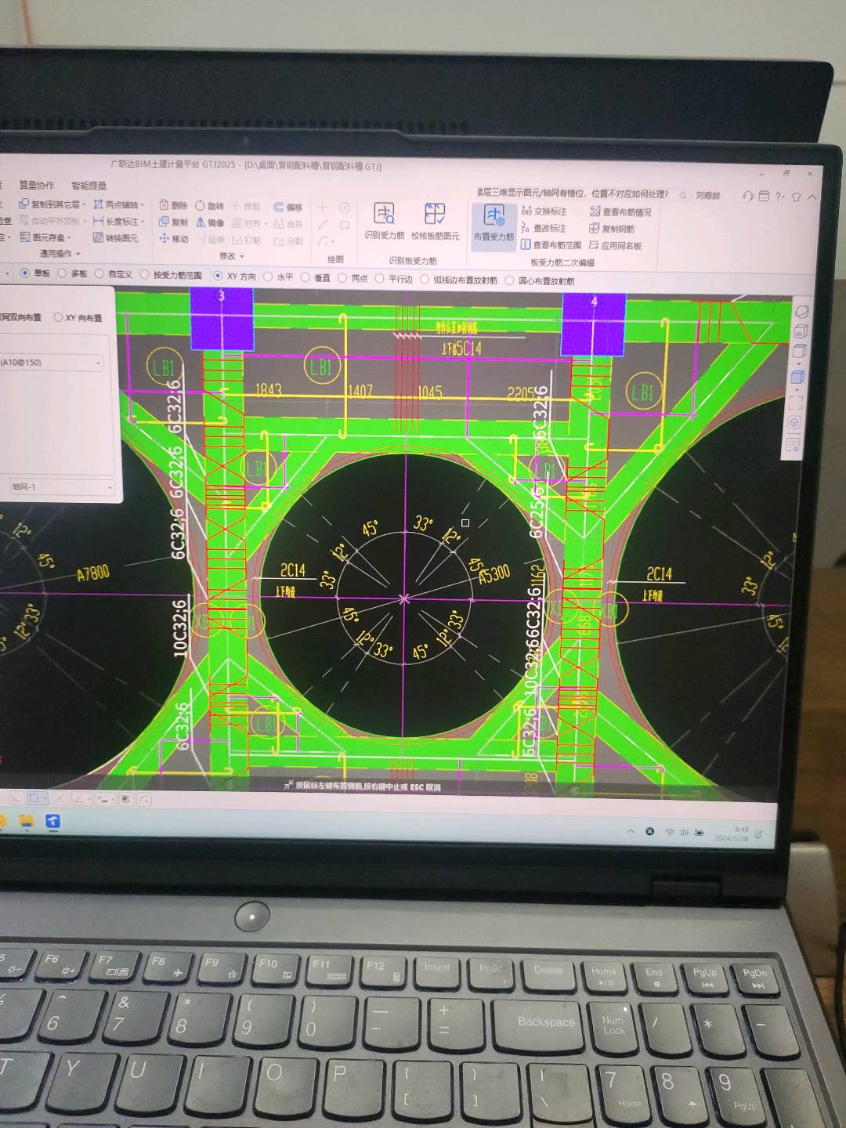Click the file explorer taskbar icon
Screen dimensions: 846x1128
point(27,821)
